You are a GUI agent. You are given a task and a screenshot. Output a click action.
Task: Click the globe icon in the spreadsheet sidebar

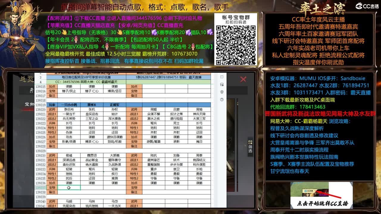[222, 92]
